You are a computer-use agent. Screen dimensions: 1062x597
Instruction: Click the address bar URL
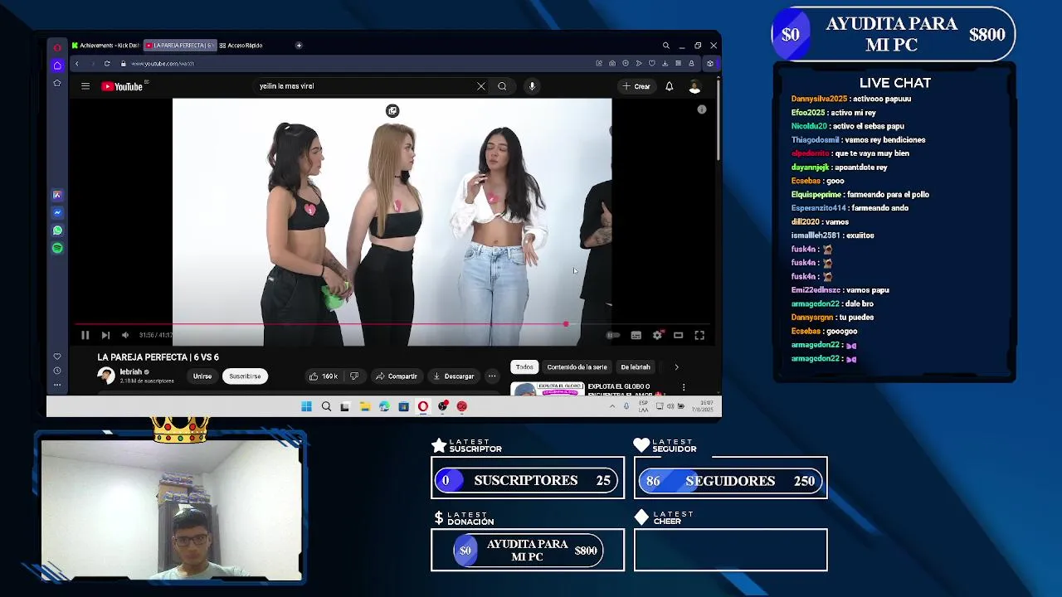tap(163, 64)
